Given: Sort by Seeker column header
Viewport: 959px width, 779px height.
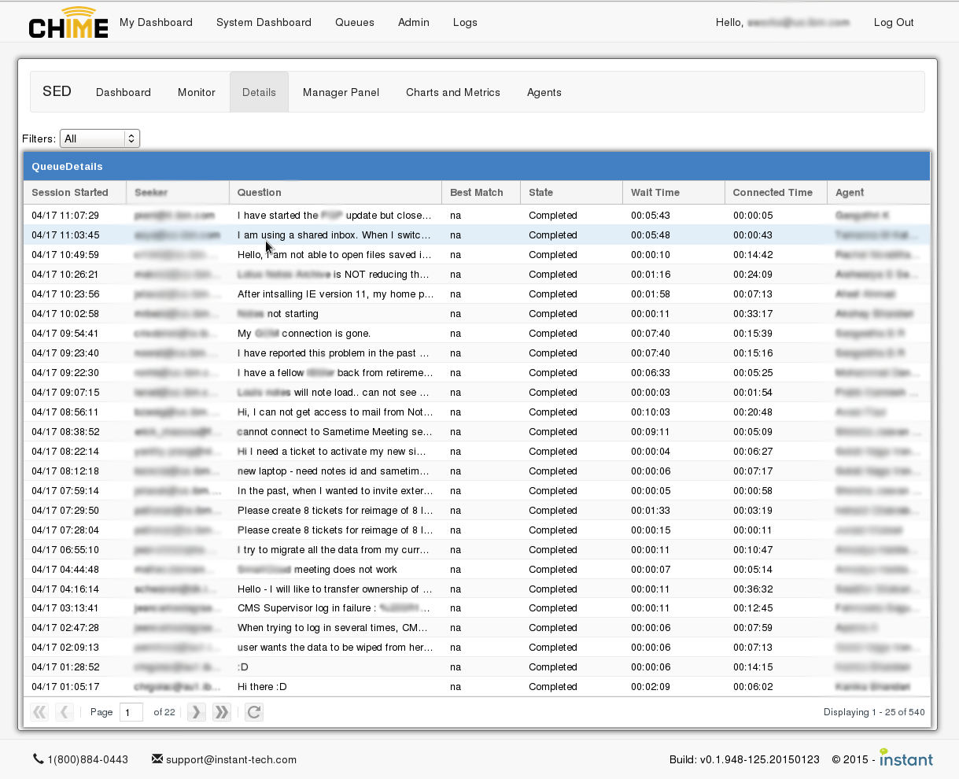Looking at the screenshot, I should (178, 192).
